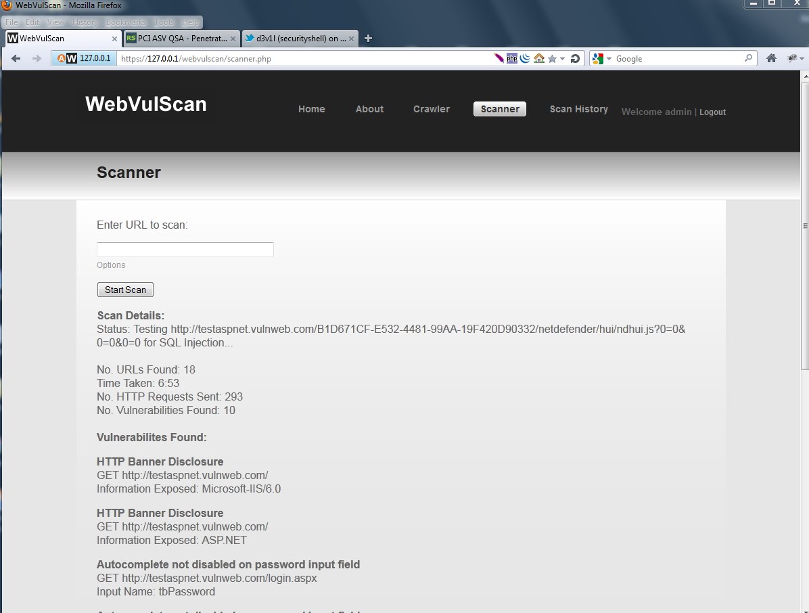Click the back navigation arrow

tap(16, 59)
